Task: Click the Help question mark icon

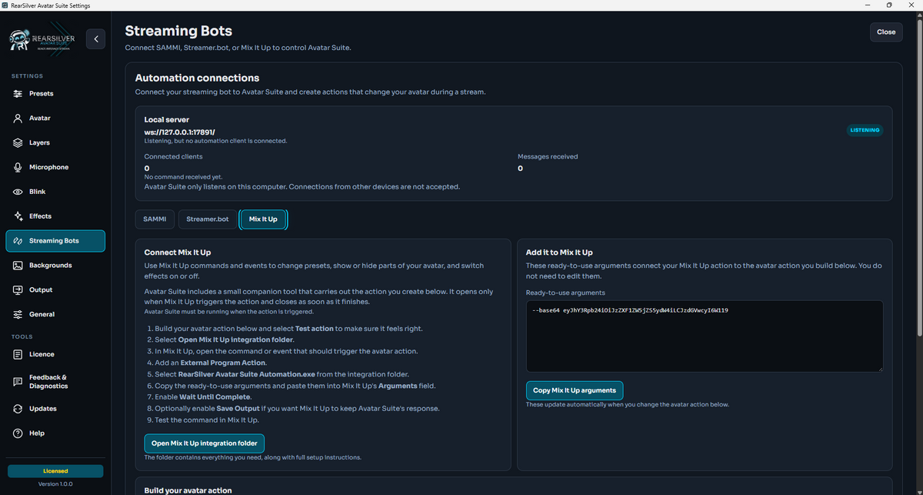Action: [18, 433]
